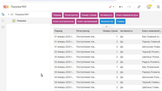Open the smiley feedback icon
This screenshot has height=91, width=162.
(149, 7)
